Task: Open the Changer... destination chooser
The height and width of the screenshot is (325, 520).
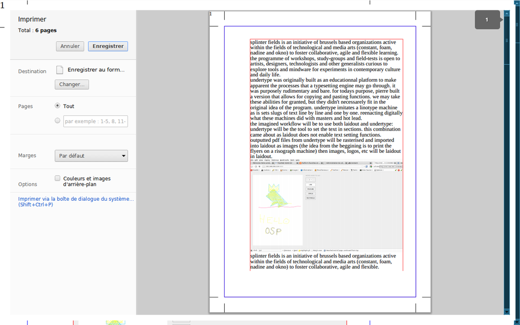Action: click(x=72, y=84)
